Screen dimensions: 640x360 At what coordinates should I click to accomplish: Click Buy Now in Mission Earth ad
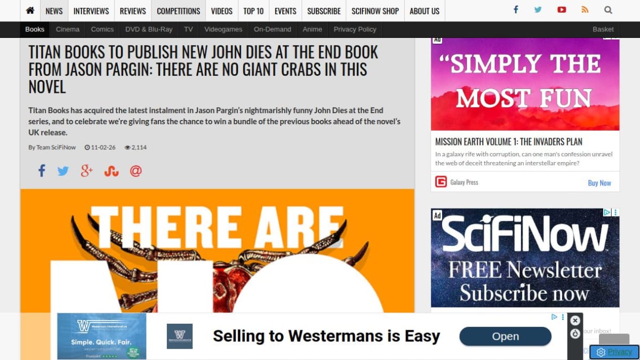[x=599, y=183]
